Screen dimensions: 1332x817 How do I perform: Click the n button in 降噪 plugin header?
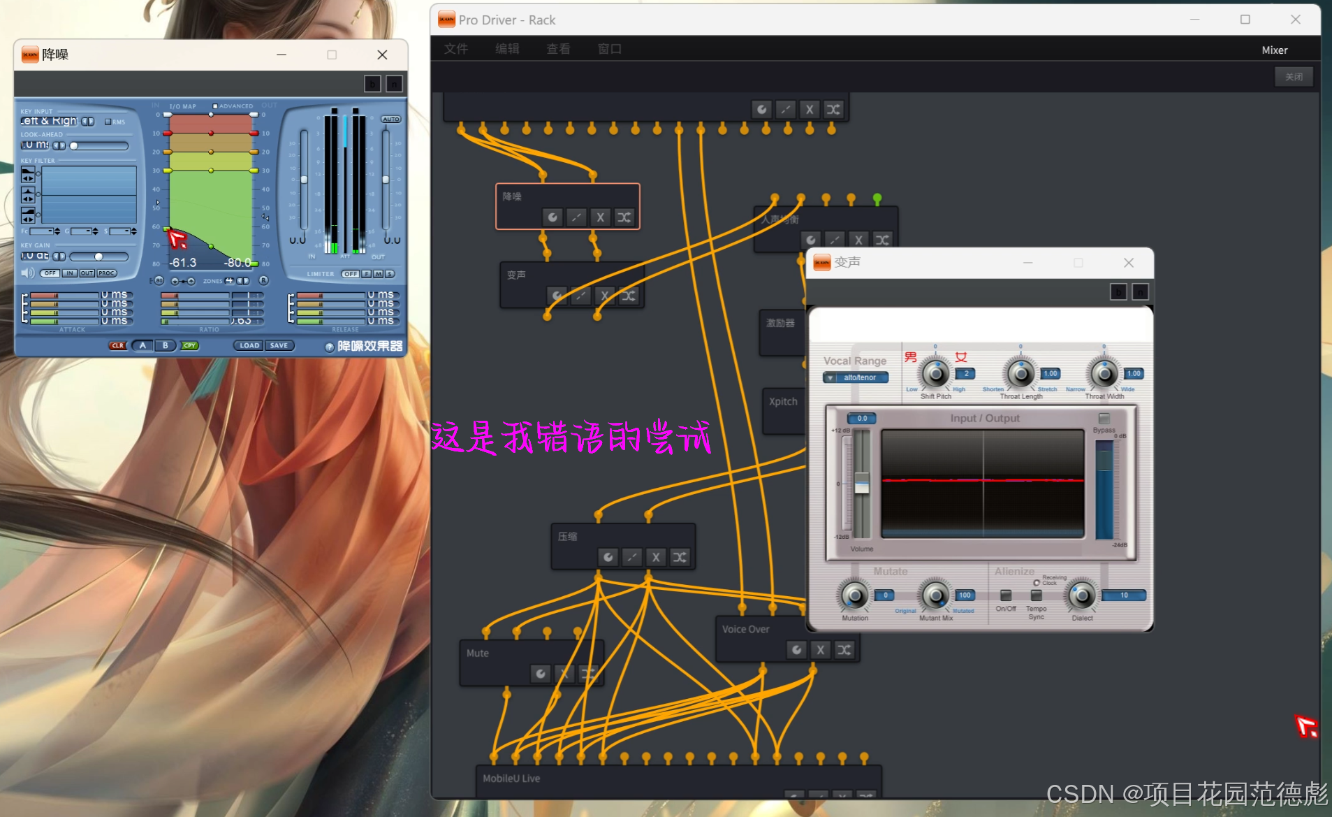[394, 84]
